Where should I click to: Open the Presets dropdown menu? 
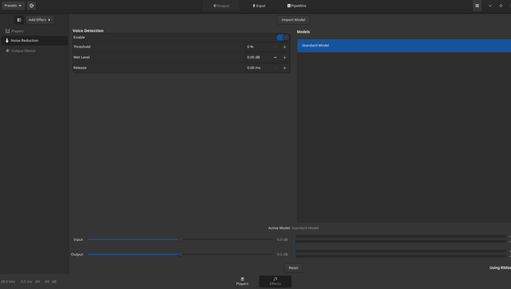click(13, 6)
